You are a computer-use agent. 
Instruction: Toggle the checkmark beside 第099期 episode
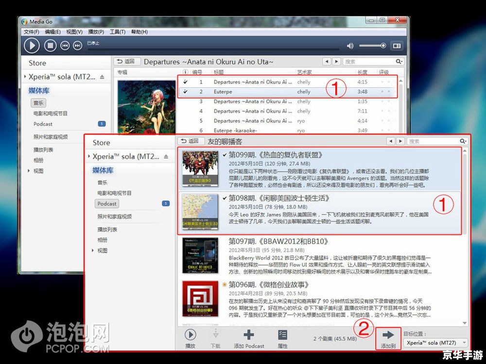[x=224, y=155]
